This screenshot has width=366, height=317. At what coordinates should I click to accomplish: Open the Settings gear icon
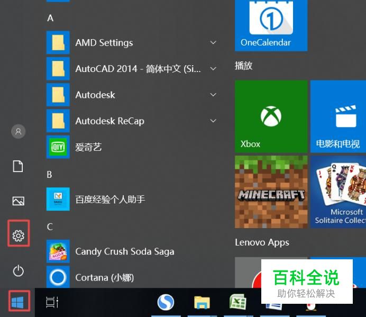19,236
